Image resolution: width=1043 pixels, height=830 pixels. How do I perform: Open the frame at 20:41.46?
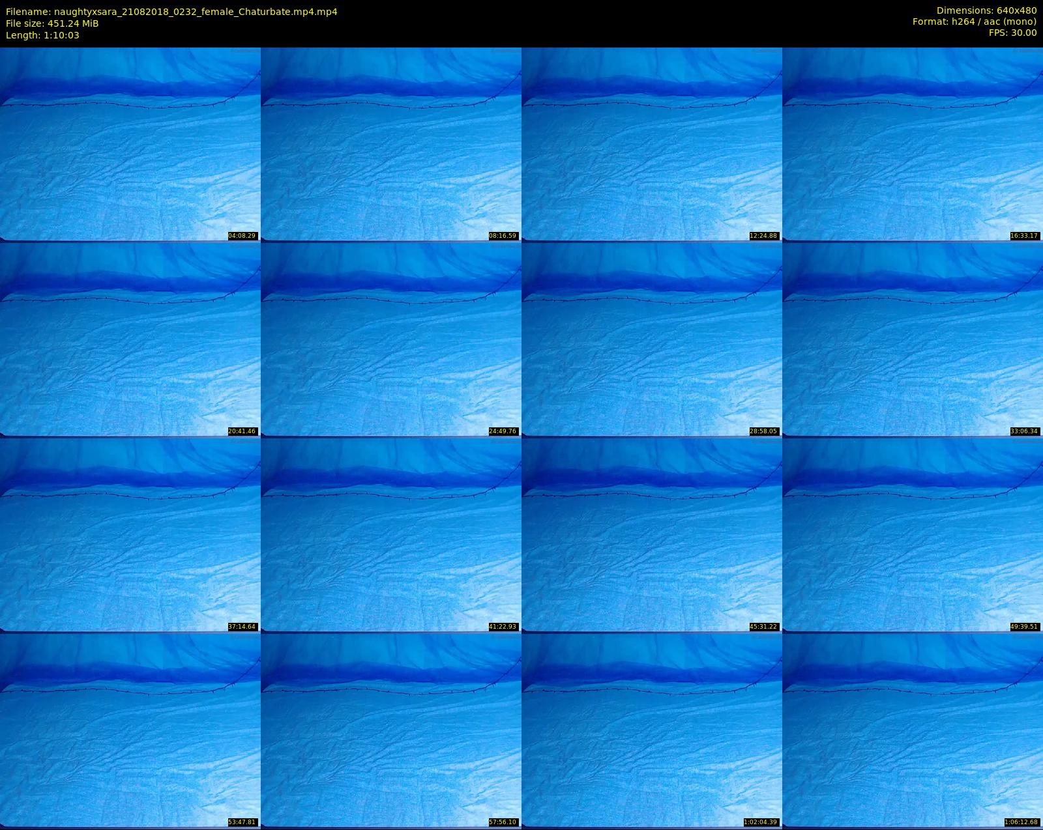coord(130,339)
